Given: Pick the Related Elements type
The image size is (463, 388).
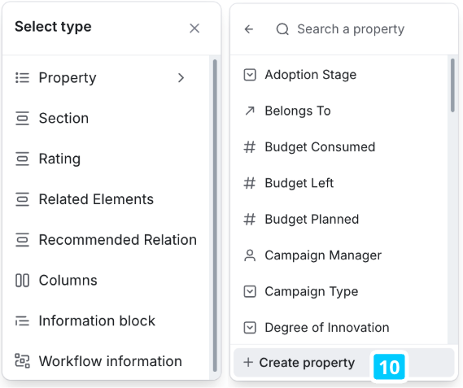Looking at the screenshot, I should click(106, 199).
